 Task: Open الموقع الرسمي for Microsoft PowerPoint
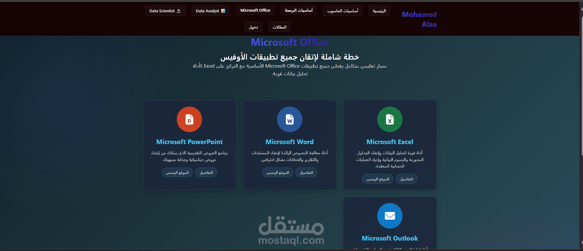click(x=177, y=172)
